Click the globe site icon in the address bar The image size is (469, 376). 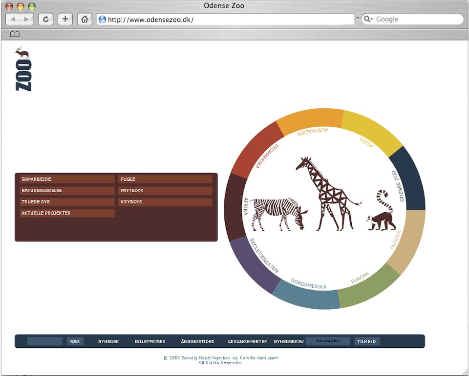click(102, 20)
